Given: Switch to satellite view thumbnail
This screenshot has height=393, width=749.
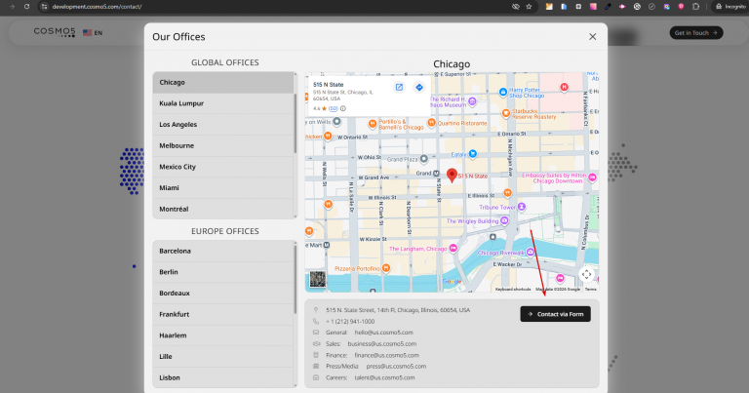Looking at the screenshot, I should click(318, 279).
